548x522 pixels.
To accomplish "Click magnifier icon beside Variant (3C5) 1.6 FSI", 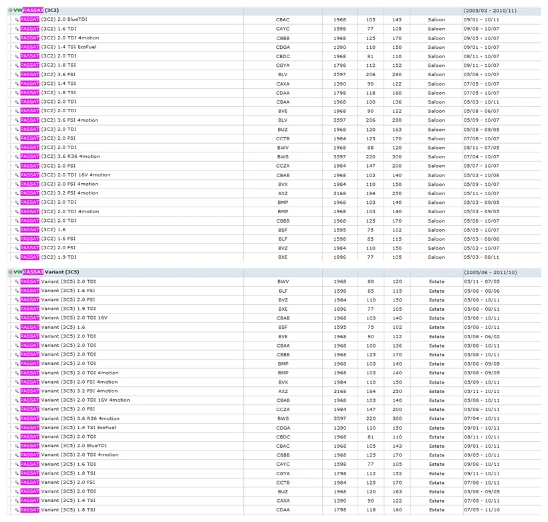I will pos(16,291).
